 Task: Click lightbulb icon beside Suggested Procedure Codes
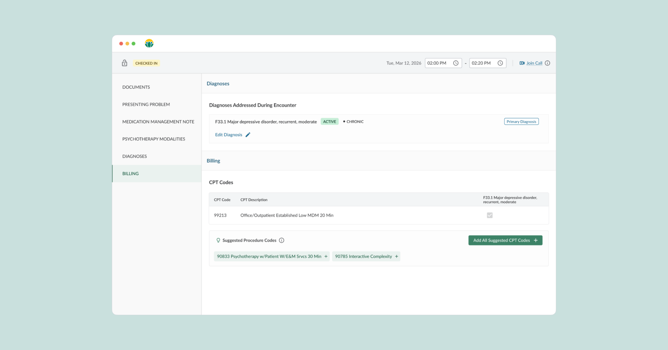tap(218, 240)
